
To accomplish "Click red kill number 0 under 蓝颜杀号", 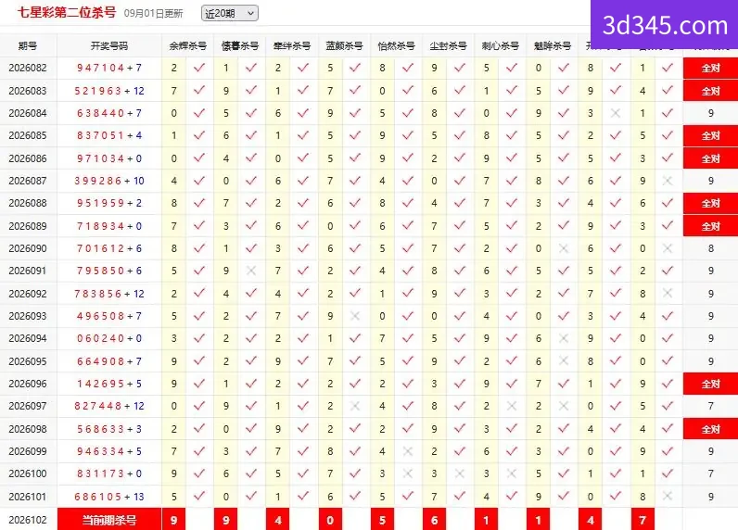I will (x=330, y=520).
